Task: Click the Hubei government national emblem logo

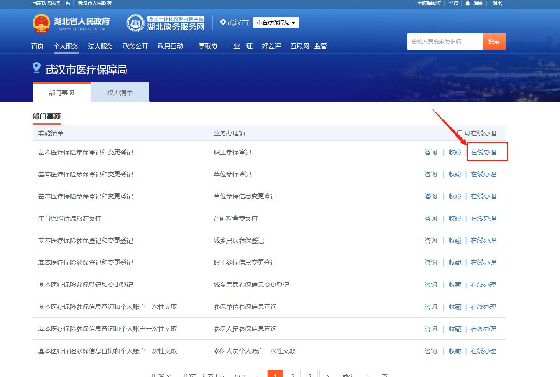Action: pyautogui.click(x=41, y=23)
